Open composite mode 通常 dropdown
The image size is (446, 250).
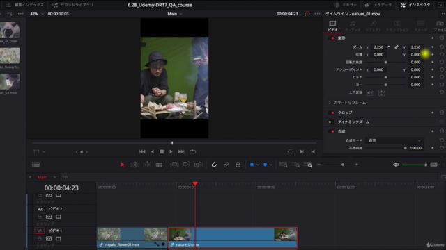[394, 140]
